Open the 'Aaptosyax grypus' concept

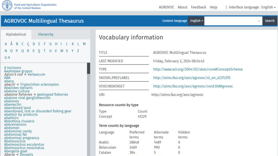[x=18, y=71]
